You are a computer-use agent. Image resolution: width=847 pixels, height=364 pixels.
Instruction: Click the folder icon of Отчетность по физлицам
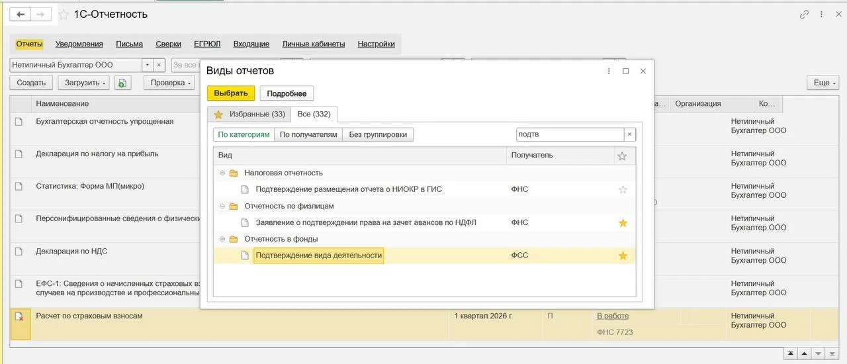click(x=233, y=206)
